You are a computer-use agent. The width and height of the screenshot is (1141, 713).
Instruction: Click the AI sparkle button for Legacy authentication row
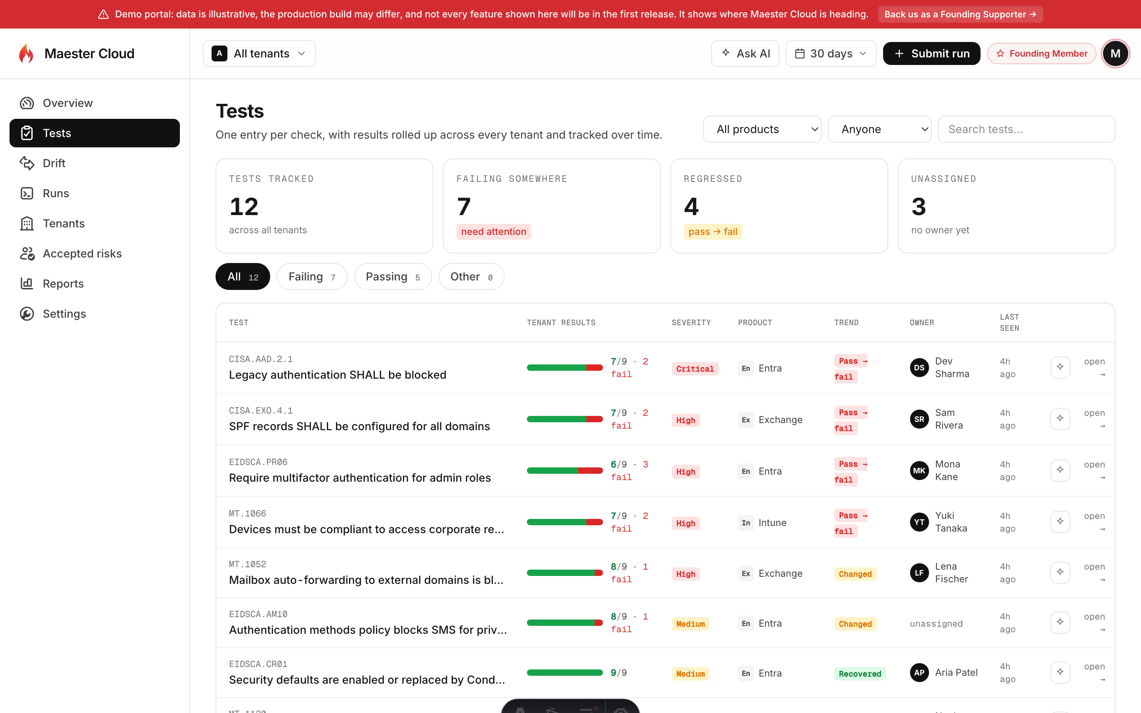(x=1060, y=367)
